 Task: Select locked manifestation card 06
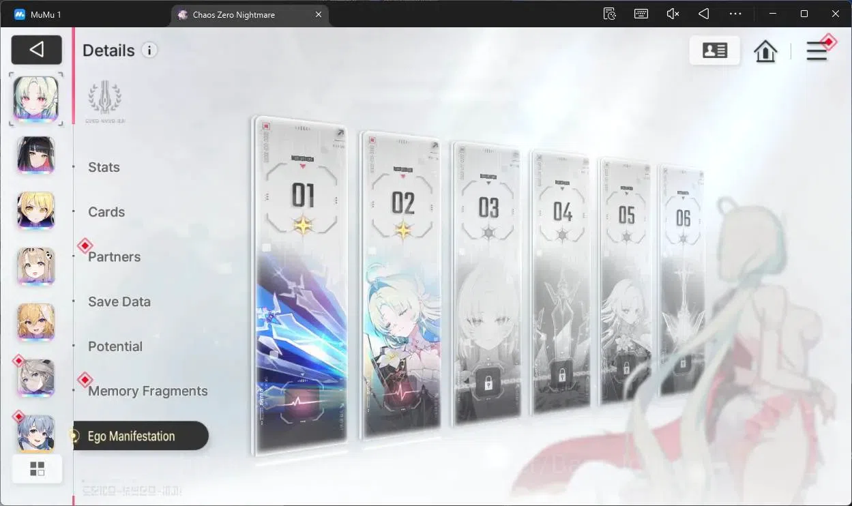681,280
